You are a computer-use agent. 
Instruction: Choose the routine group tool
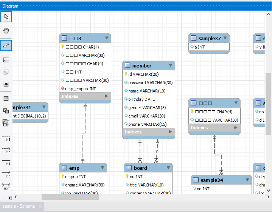(x=6, y=123)
